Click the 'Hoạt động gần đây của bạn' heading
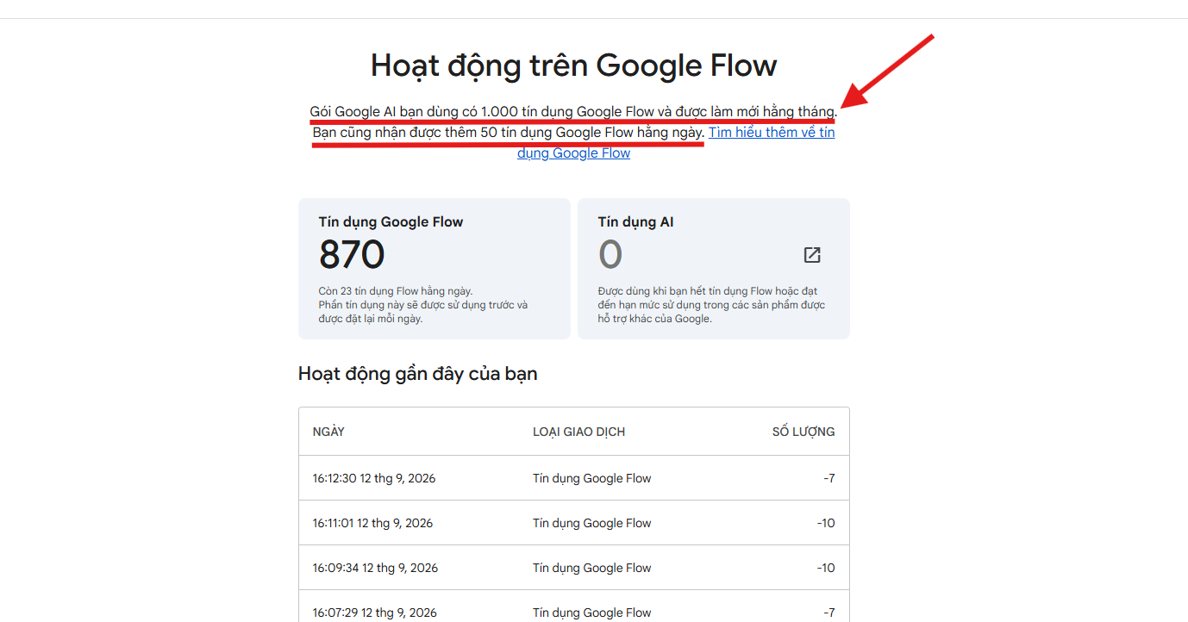This screenshot has height=622, width=1188. pyautogui.click(x=418, y=374)
